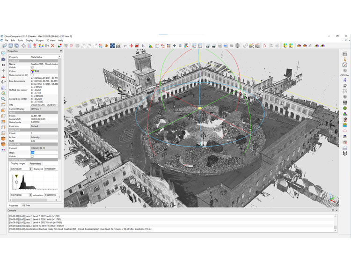Click the stepper on saturation minimum field
Viewport: 351px width, 272px height.
(31, 195)
